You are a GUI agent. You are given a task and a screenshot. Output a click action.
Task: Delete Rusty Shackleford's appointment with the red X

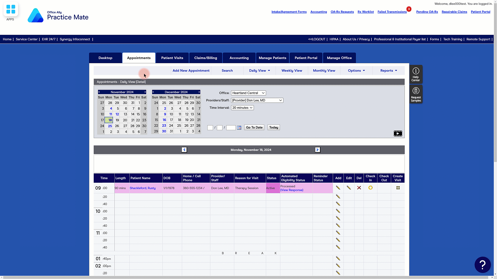(359, 188)
